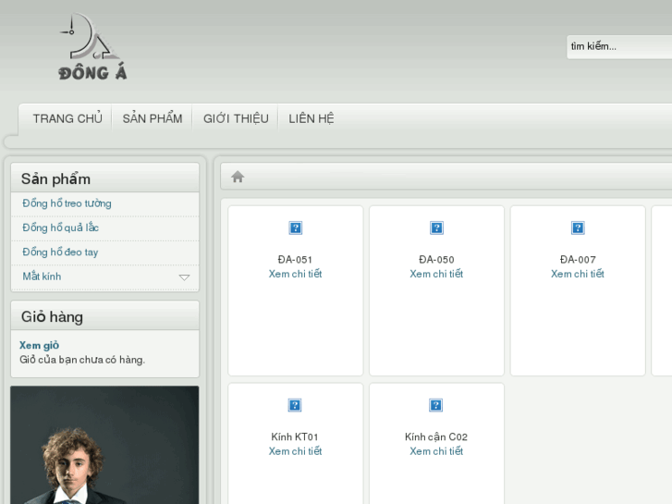The image size is (672, 504).
Task: View details link under Kính KT01
Action: [295, 451]
